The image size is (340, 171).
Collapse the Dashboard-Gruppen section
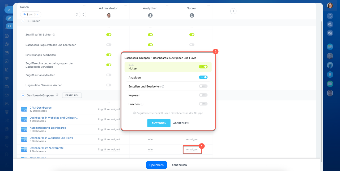tap(23, 95)
